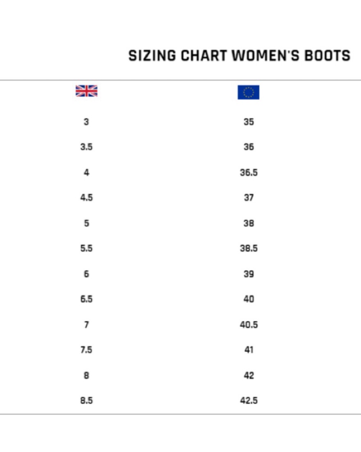The height and width of the screenshot is (452, 361).
Task: Select UK size 7 row
Action: click(x=87, y=325)
